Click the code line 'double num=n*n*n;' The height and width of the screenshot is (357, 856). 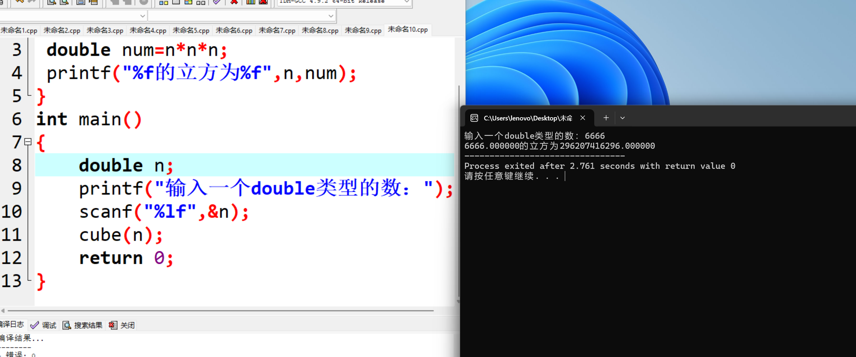click(137, 49)
